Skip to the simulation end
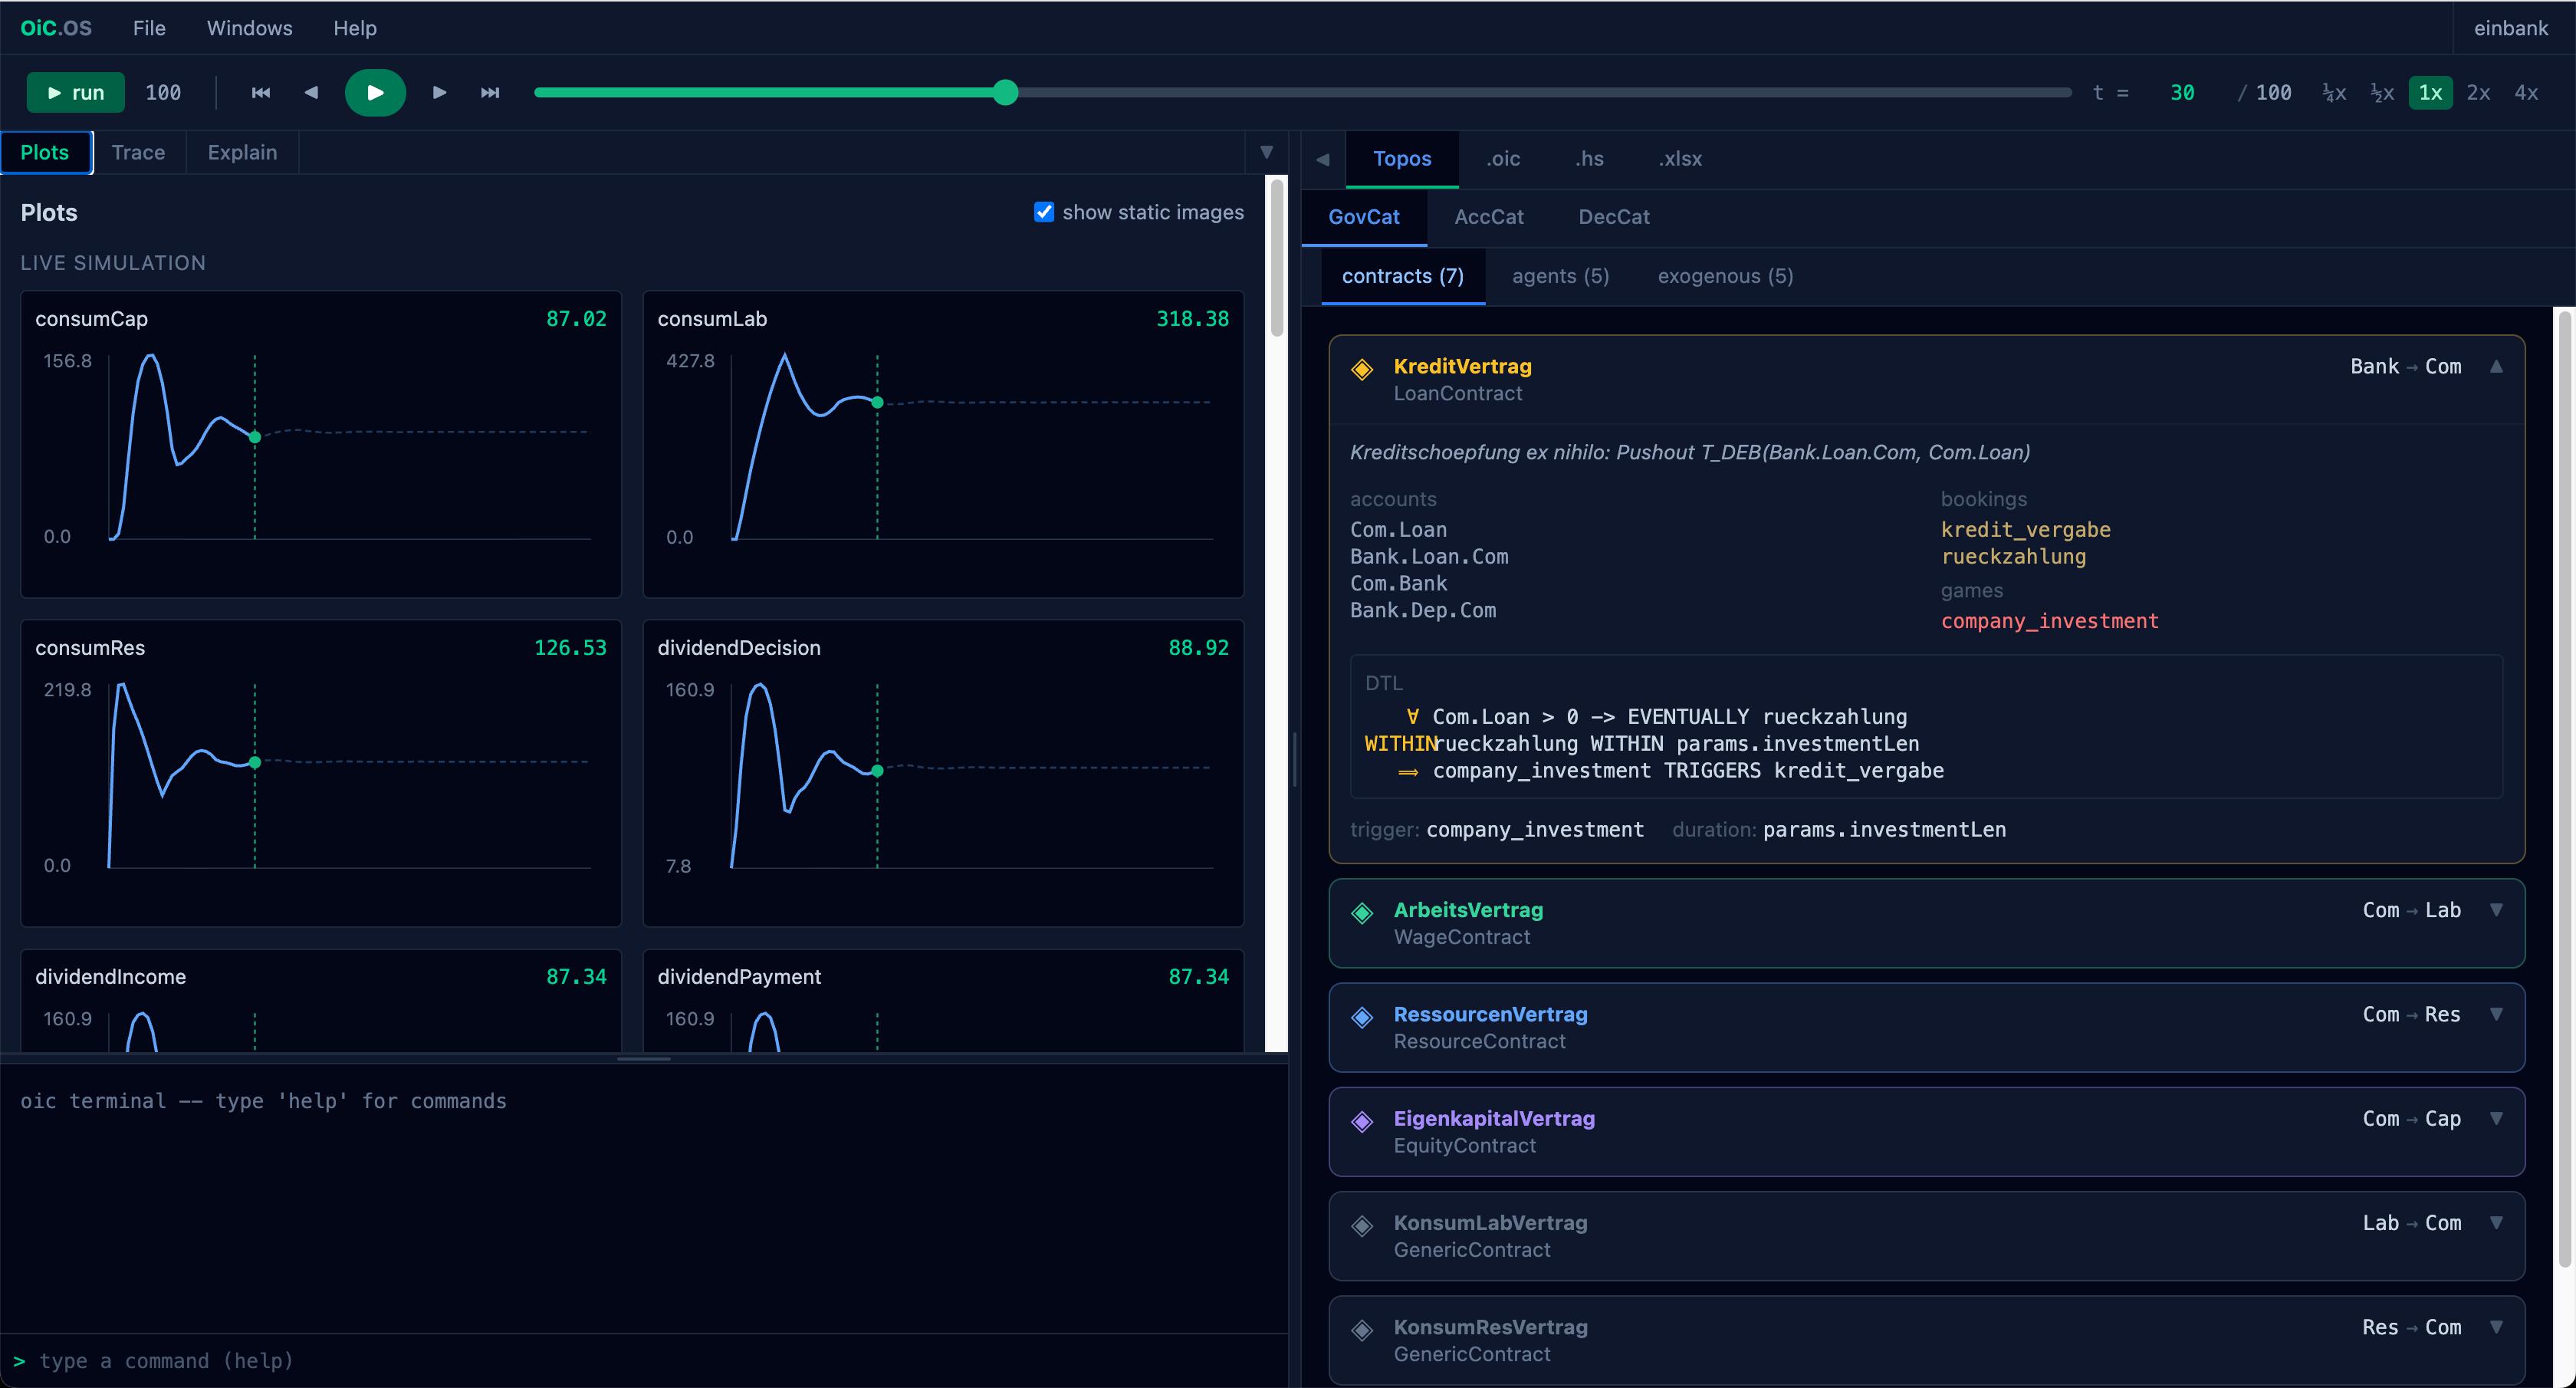2576x1388 pixels. coord(490,93)
